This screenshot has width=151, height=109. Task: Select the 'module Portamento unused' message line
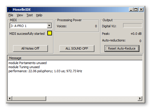[28, 63]
